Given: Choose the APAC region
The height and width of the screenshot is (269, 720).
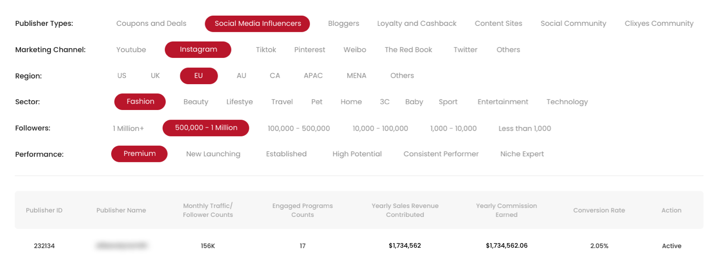Looking at the screenshot, I should (x=313, y=76).
